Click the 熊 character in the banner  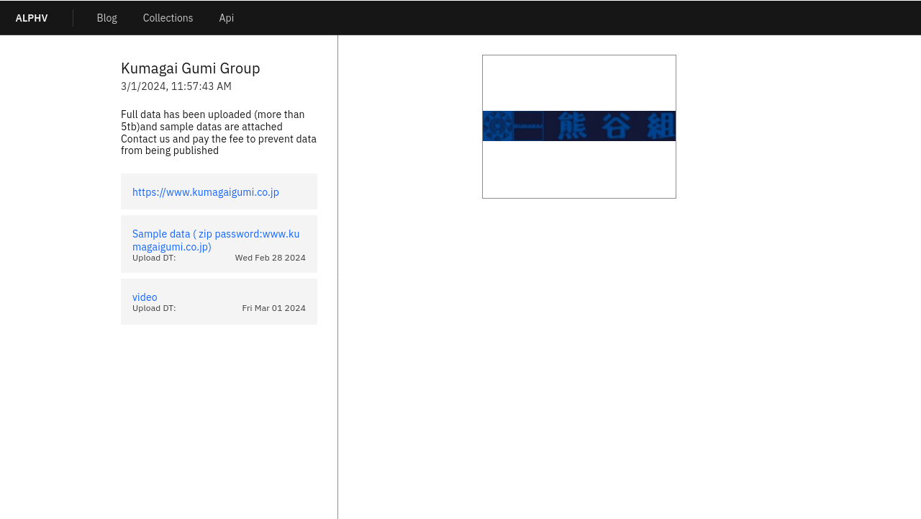(x=573, y=126)
